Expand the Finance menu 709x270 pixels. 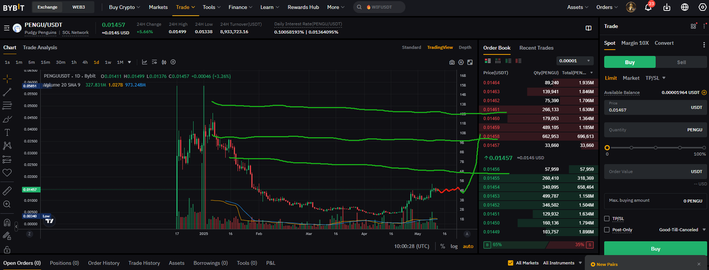point(240,7)
